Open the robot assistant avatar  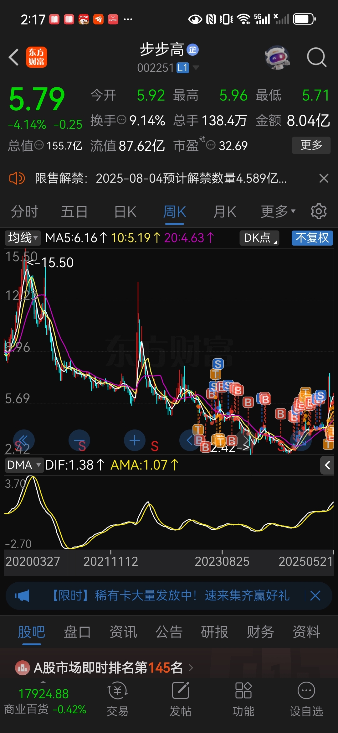coord(277,58)
